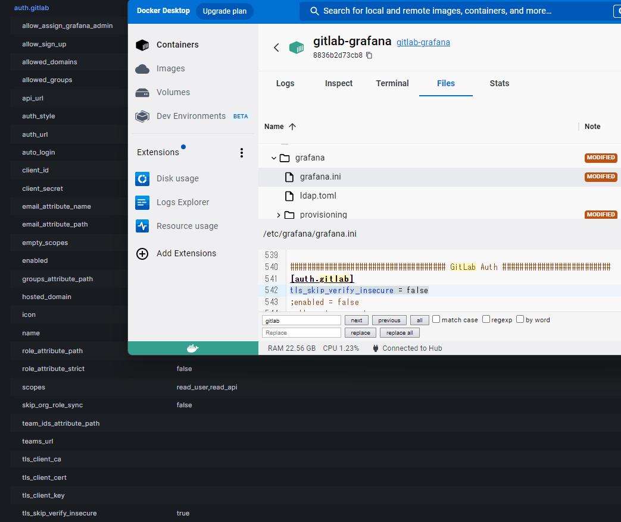Click the Upgrade plan button

point(224,11)
